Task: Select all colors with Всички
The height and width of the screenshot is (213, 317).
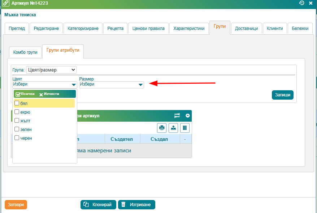Action: [x=25, y=94]
